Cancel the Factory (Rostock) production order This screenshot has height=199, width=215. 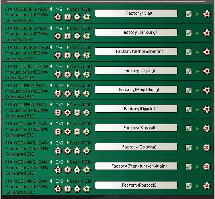(x=207, y=186)
